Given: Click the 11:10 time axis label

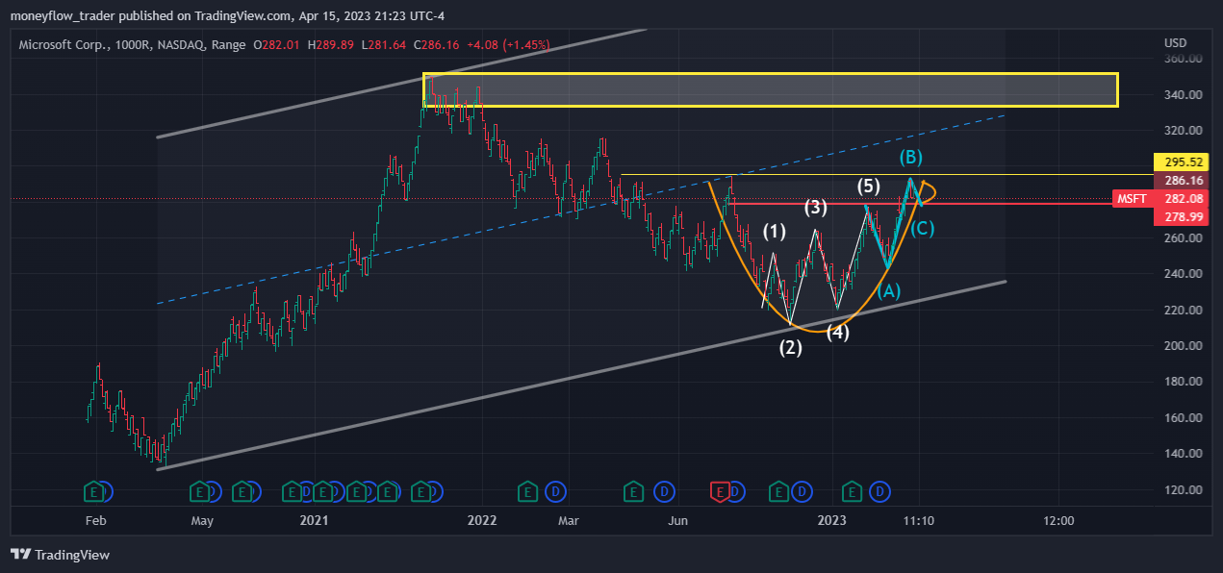Looking at the screenshot, I should point(917,520).
